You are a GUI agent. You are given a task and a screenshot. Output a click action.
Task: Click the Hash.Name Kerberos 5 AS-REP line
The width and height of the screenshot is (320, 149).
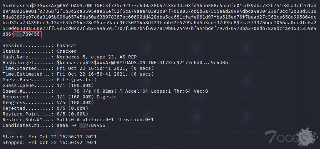click(70, 57)
